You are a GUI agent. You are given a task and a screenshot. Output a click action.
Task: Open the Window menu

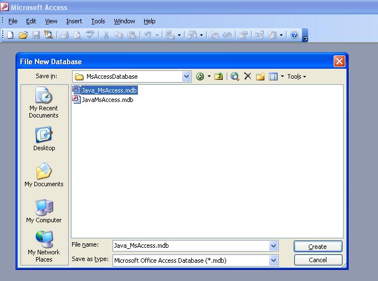point(124,21)
